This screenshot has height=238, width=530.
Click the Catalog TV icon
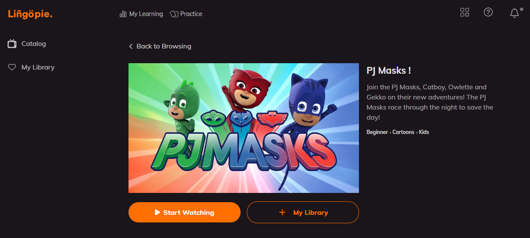(12, 43)
